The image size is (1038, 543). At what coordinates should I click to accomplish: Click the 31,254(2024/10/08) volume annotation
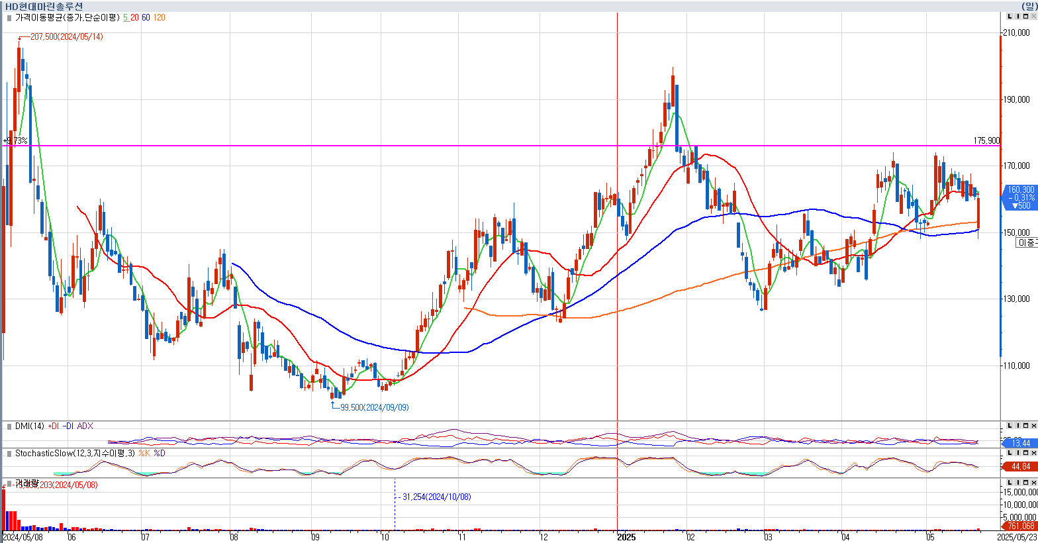[x=436, y=497]
